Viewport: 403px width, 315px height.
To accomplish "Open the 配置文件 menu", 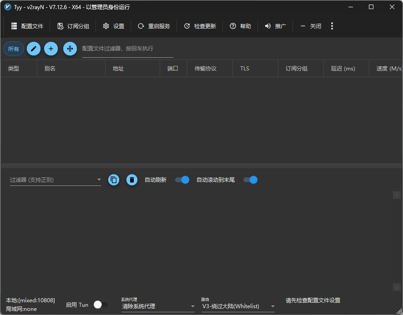I will (27, 26).
